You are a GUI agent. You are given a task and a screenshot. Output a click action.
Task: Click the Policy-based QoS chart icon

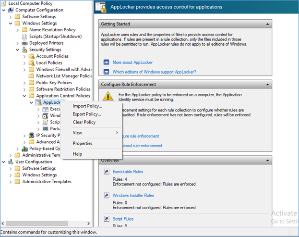tap(24, 149)
